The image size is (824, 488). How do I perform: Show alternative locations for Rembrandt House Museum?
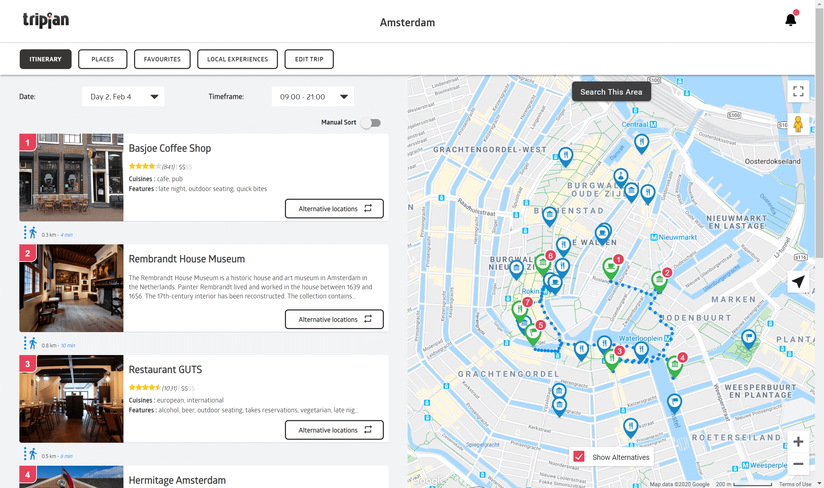coord(334,319)
